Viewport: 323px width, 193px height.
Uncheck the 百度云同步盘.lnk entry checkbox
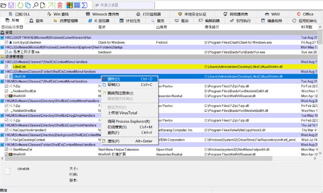(6, 52)
